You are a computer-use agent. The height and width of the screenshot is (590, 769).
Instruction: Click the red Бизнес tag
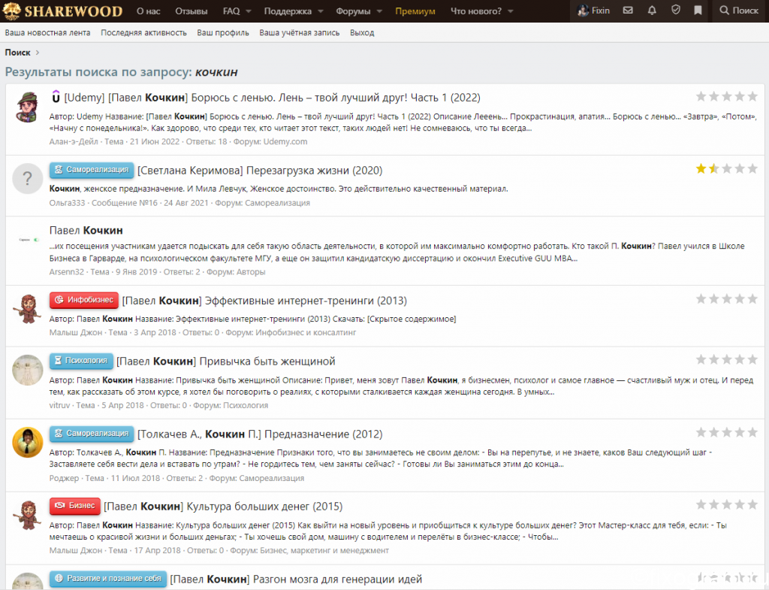pos(75,506)
